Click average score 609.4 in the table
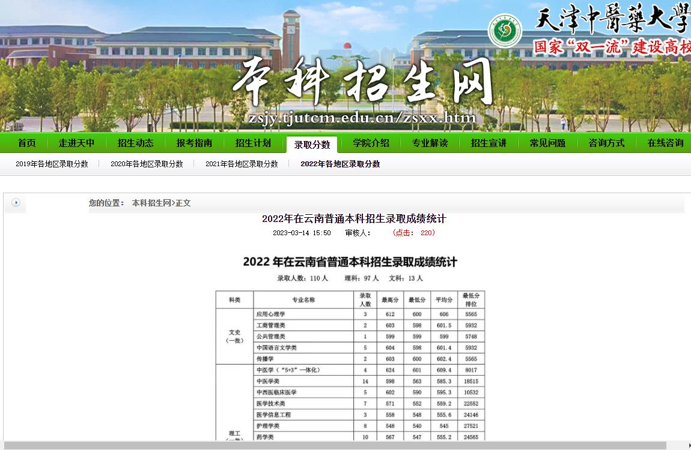The width and height of the screenshot is (691, 450). point(444,370)
